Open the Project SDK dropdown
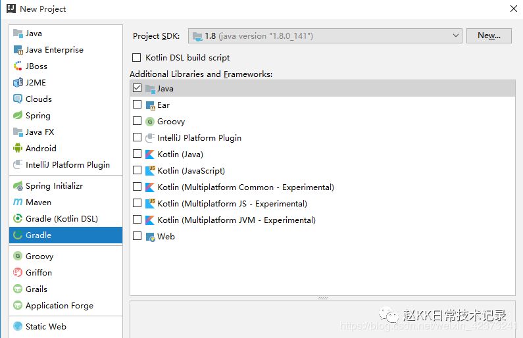Screen dimensions: 523x338 (325, 36)
